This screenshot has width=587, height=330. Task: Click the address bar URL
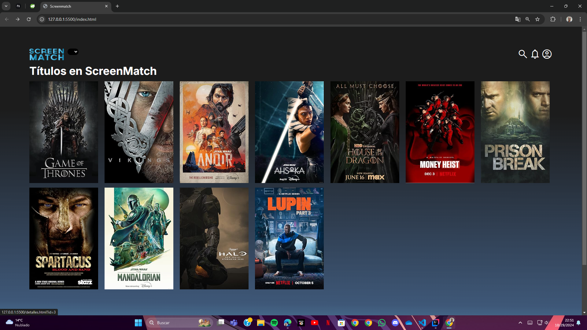(x=72, y=19)
